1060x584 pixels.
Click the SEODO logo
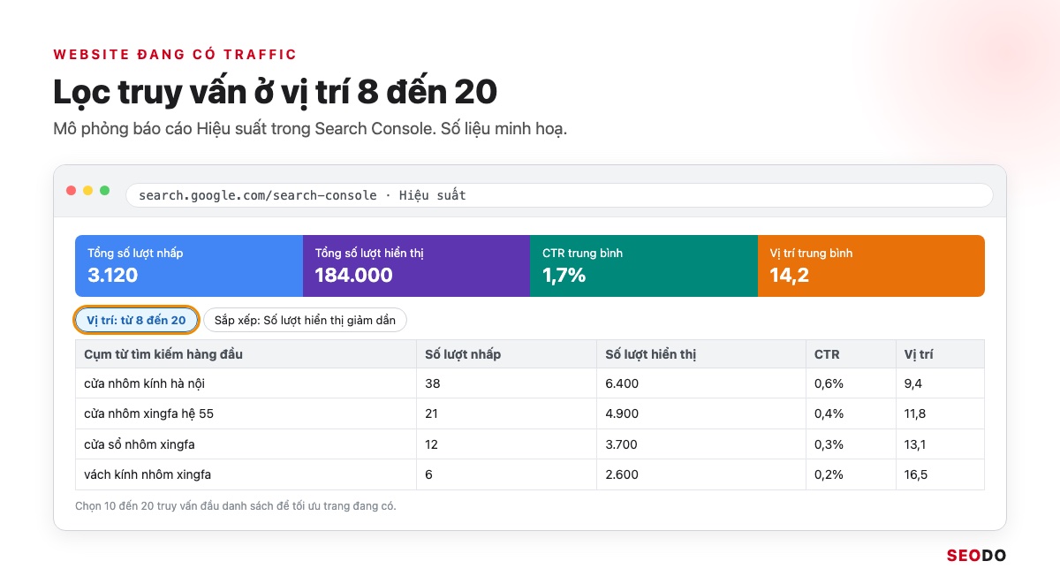point(976,556)
